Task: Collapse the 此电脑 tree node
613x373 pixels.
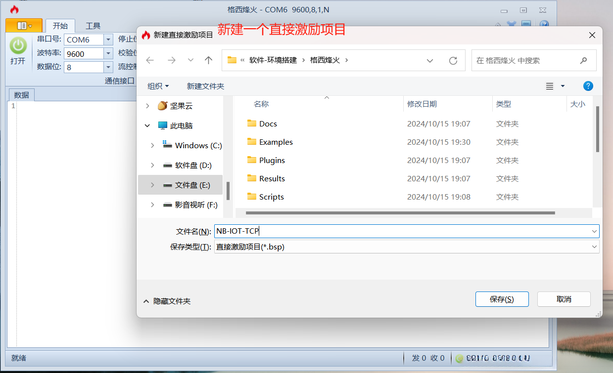Action: pos(147,125)
